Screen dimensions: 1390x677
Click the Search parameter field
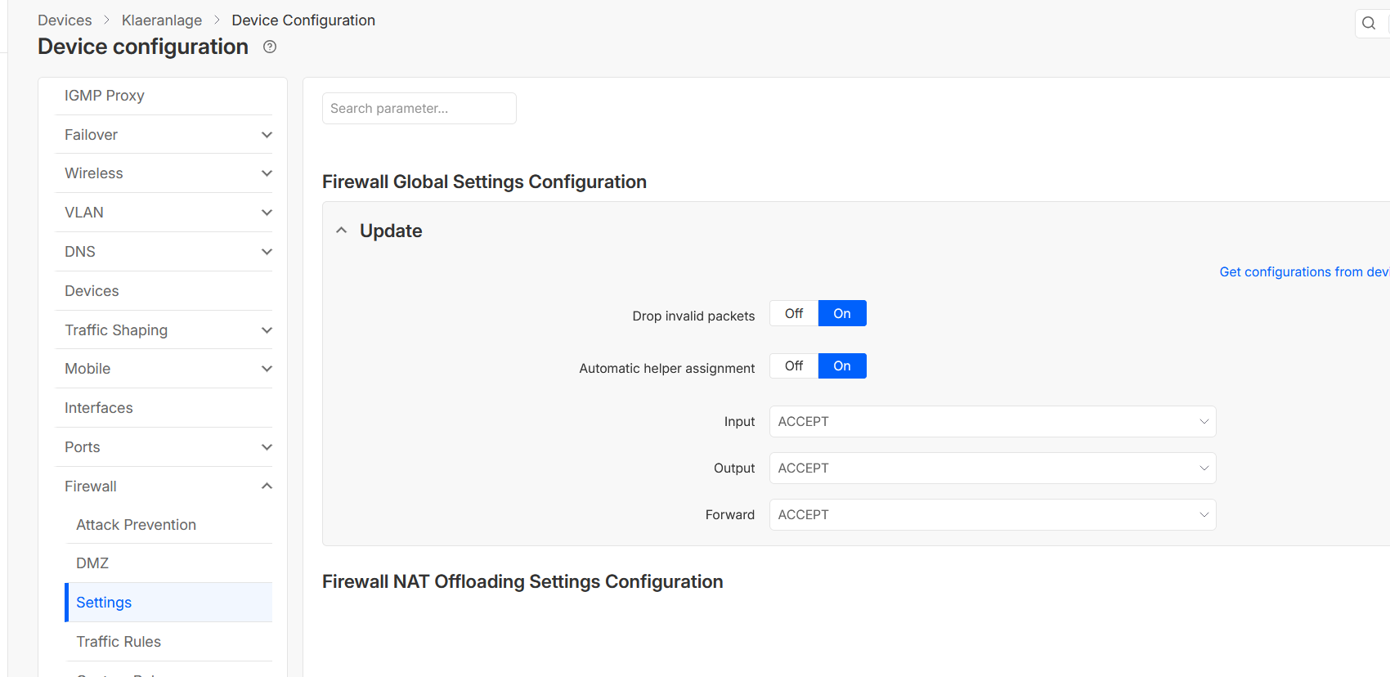(x=419, y=109)
